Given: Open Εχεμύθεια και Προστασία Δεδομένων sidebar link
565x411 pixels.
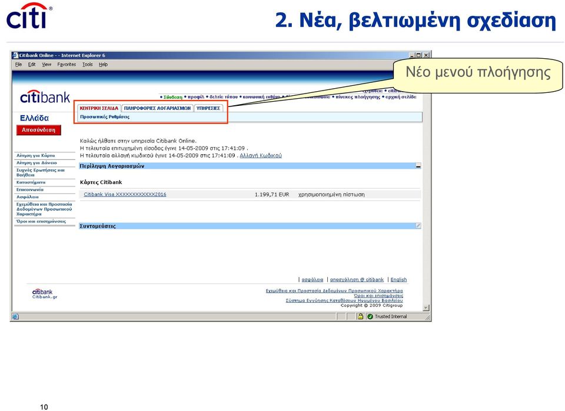Looking at the screenshot, I should point(44,209).
